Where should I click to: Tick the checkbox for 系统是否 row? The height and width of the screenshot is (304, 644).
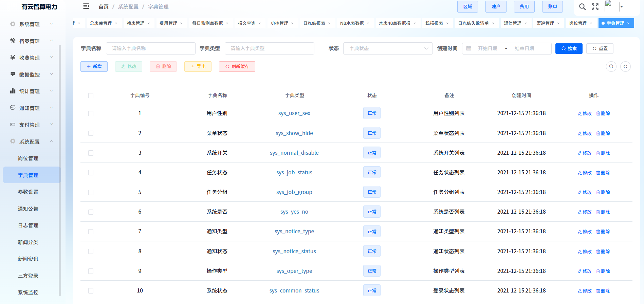coord(91,212)
